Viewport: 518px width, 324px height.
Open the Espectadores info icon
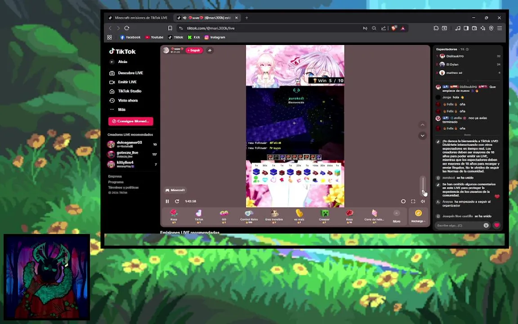pyautogui.click(x=467, y=49)
